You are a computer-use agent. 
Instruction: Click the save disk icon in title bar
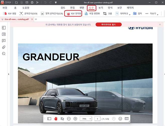click(x=22, y=2)
